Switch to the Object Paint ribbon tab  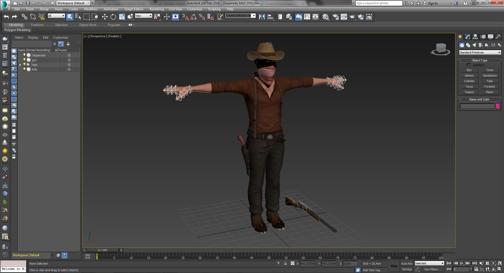(x=88, y=25)
